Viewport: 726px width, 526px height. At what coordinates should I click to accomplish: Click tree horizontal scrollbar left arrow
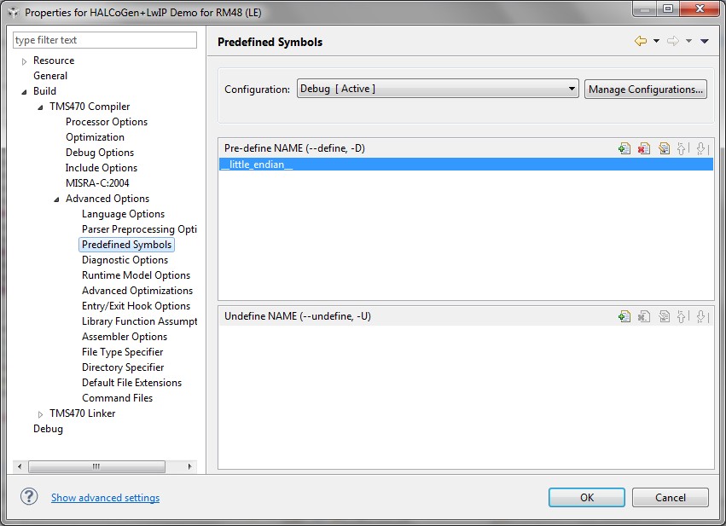(20, 466)
